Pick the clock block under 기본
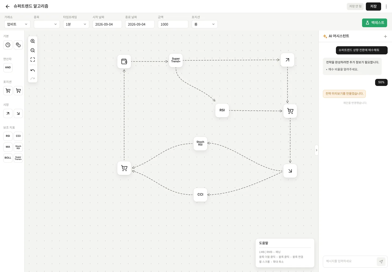The width and height of the screenshot is (392, 272). pos(8,45)
